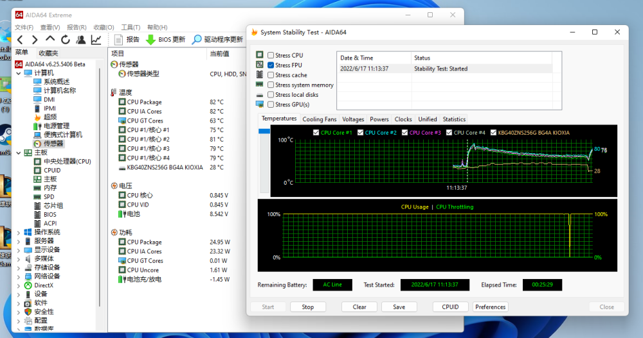Expand the 操作系统 tree node
The image size is (643, 338).
tap(19, 232)
